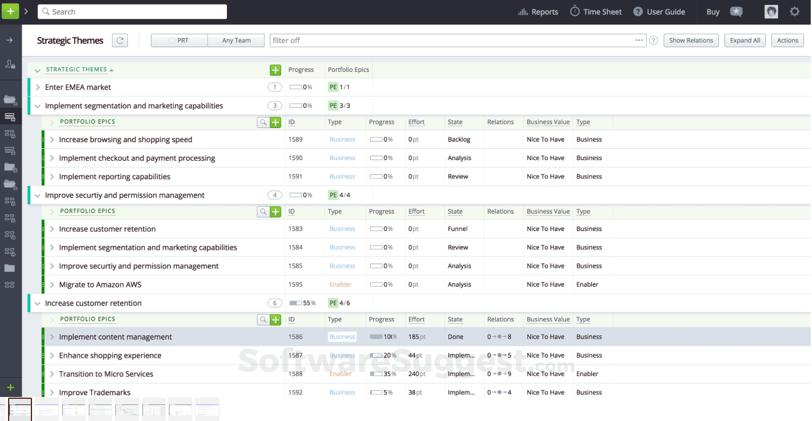Open Time Sheet using the stopwatch icon

click(573, 11)
